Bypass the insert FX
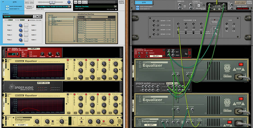253x128 pixels. 29,6
